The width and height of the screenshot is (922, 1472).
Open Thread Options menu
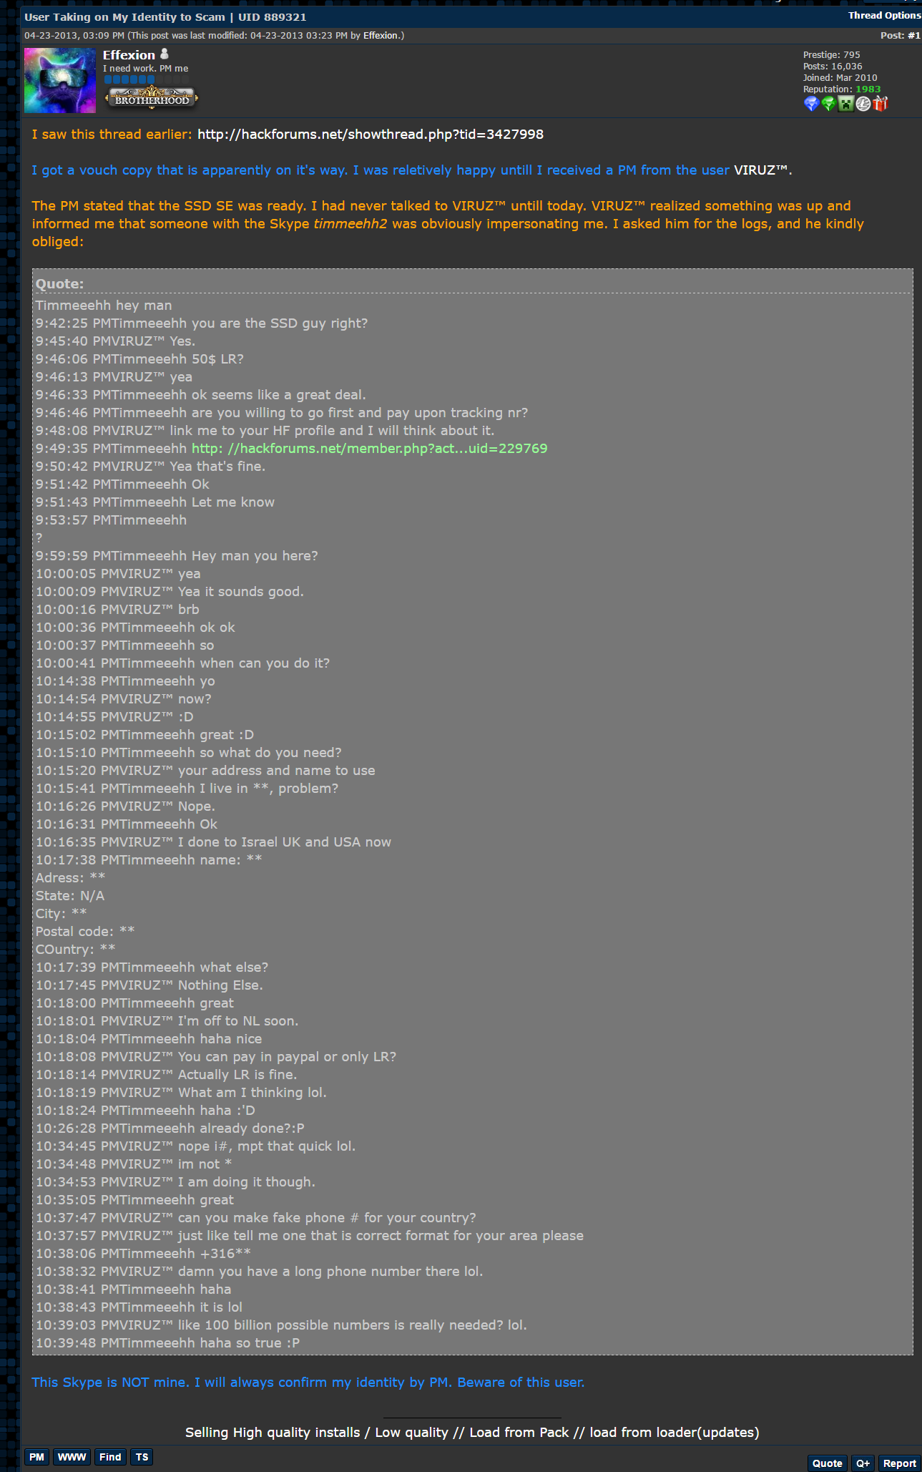click(x=884, y=15)
